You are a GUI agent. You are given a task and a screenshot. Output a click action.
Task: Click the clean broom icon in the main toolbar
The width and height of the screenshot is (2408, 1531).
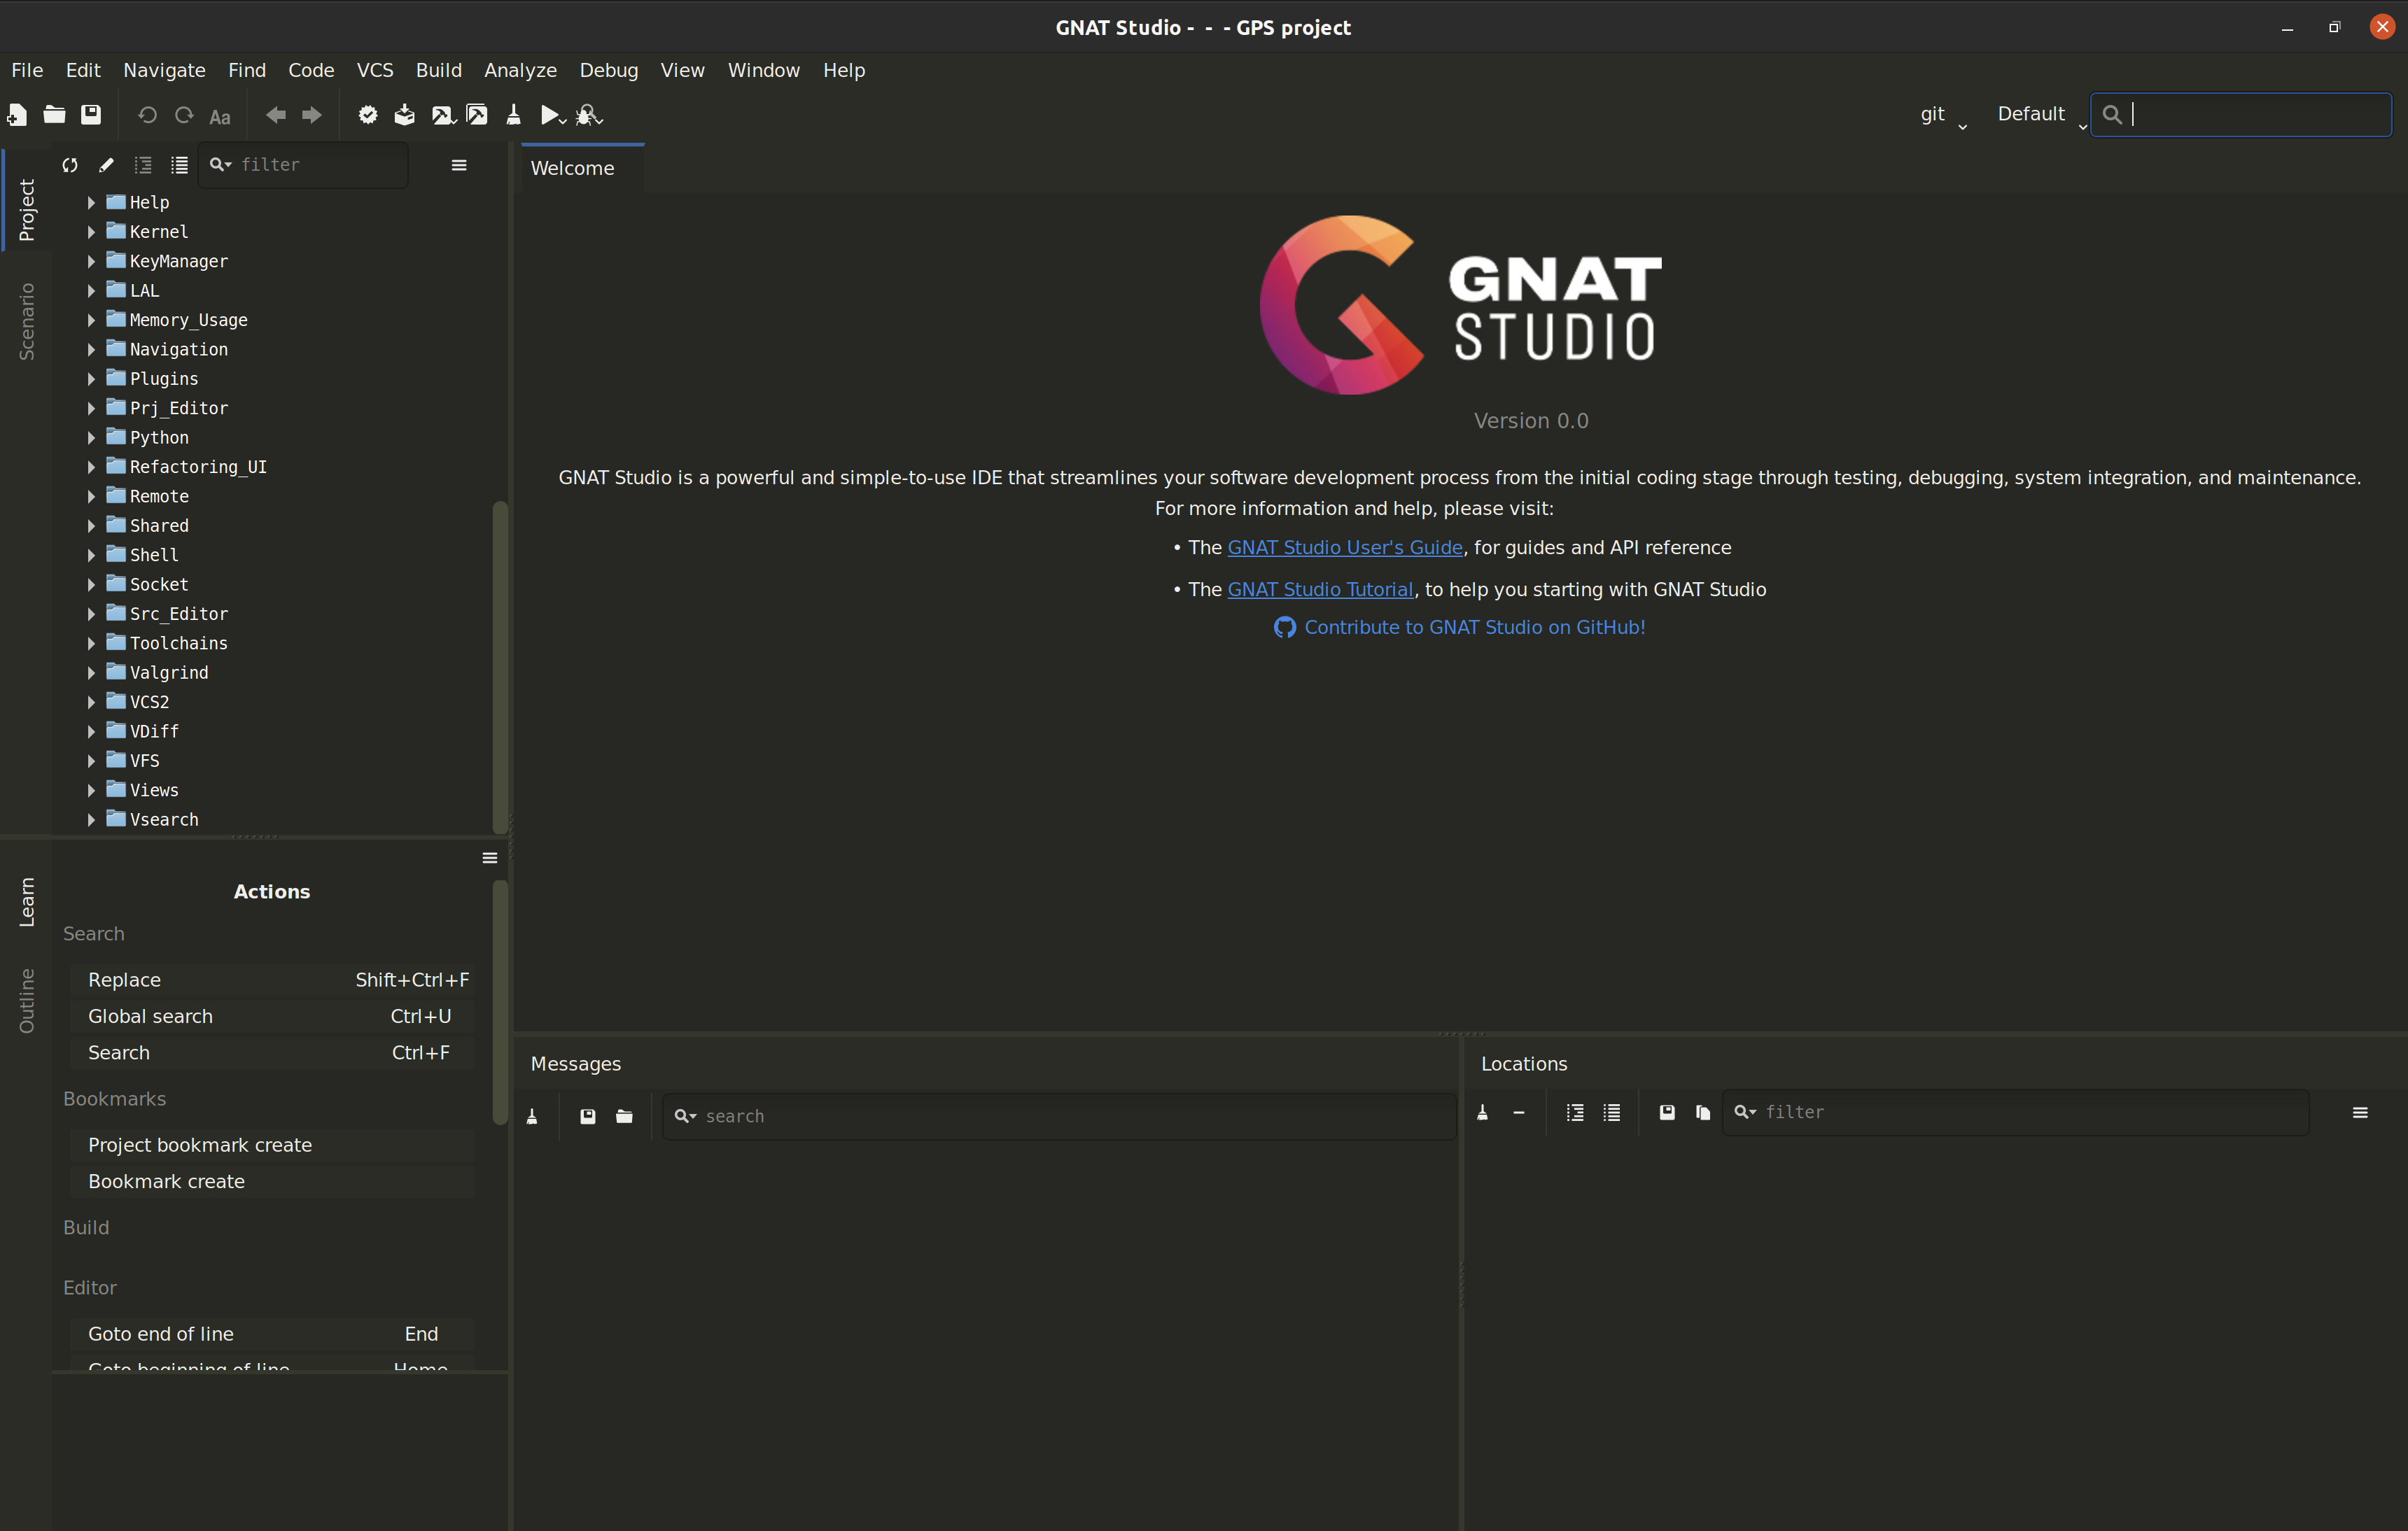[x=513, y=115]
